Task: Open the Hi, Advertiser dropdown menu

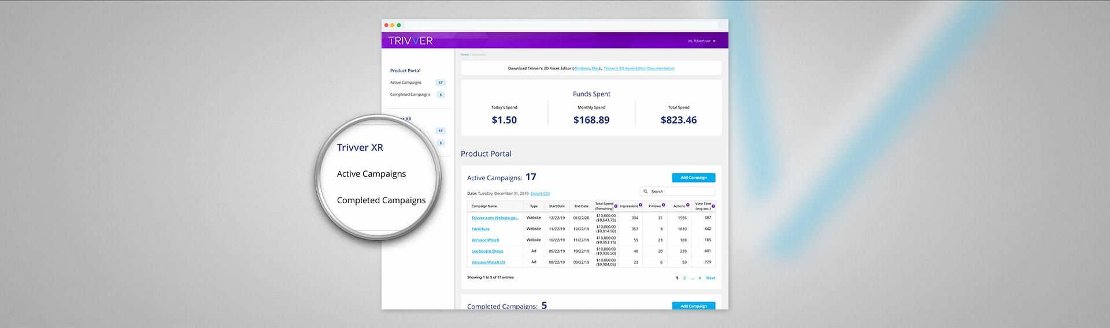Action: coord(701,41)
